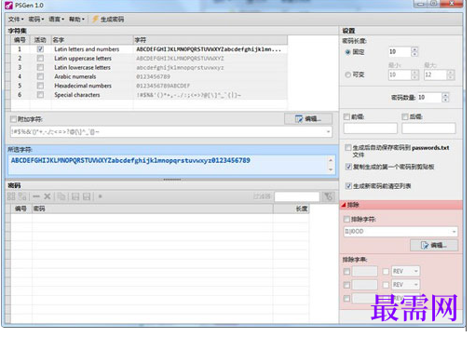Select the 固定 length radio button
Image resolution: width=475 pixels, height=337 pixels.
point(347,52)
